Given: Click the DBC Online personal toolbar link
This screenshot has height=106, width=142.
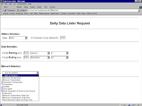Looking at the screenshot, I should (34, 14).
